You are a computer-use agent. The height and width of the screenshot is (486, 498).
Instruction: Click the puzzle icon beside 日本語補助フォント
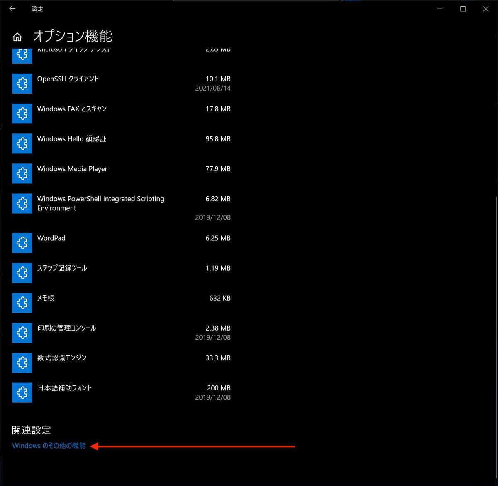(x=22, y=392)
